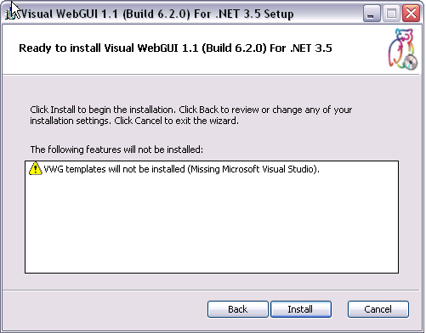Click the 'Ready to install' heading text
The width and height of the screenshot is (426, 333).
pyautogui.click(x=175, y=48)
